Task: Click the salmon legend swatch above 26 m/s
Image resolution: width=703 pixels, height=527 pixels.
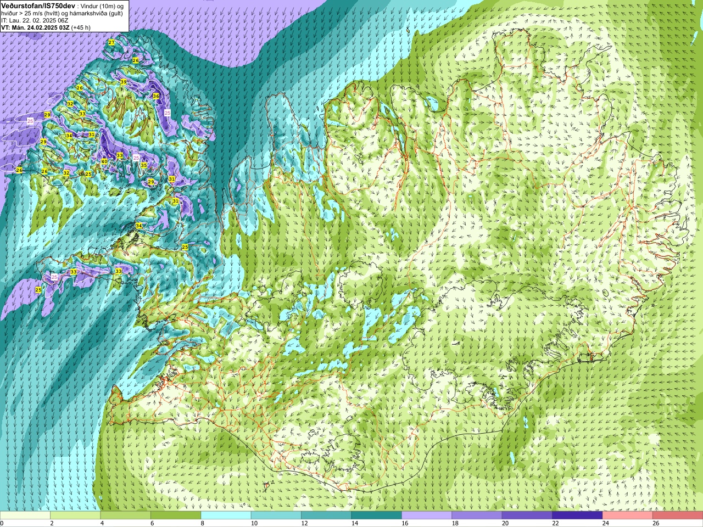Action: coord(677,515)
